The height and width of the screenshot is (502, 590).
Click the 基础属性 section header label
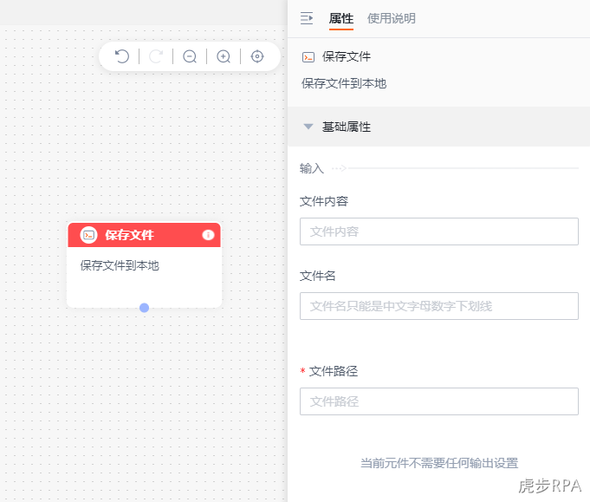click(x=347, y=127)
